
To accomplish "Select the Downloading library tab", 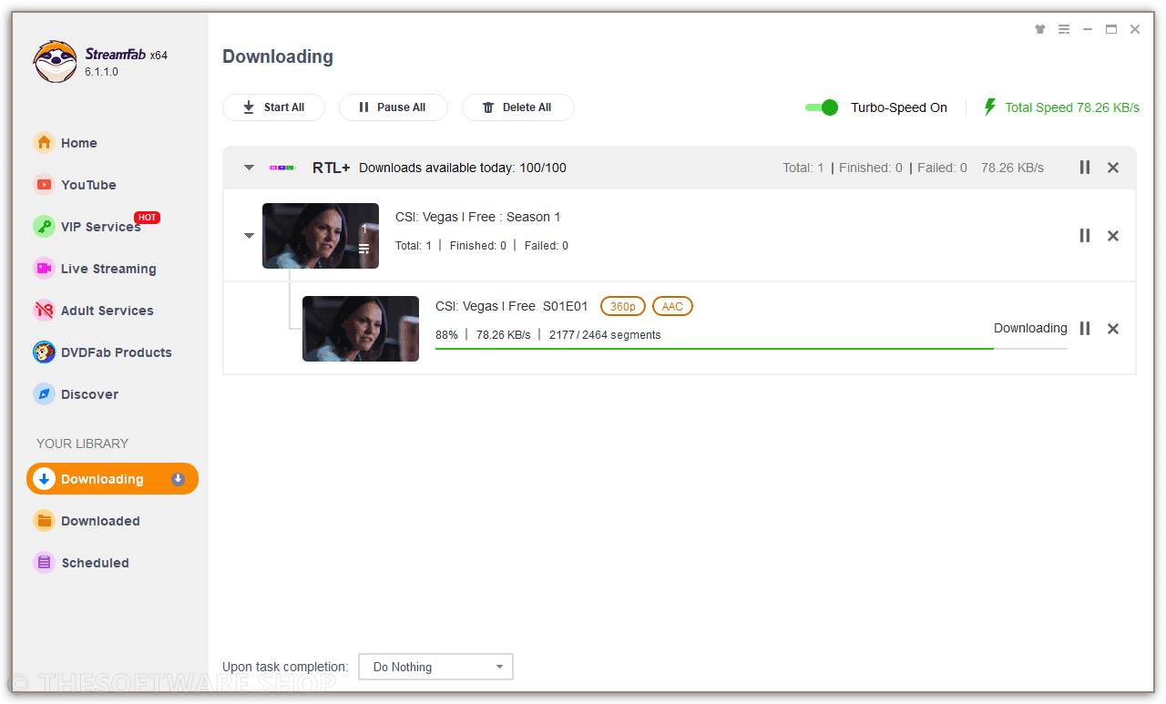I will (112, 479).
